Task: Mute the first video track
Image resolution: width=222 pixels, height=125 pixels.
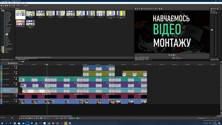Action: click(x=15, y=66)
